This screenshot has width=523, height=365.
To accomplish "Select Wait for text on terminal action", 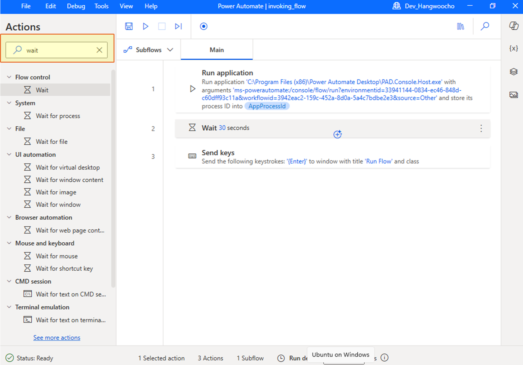I will point(55,320).
